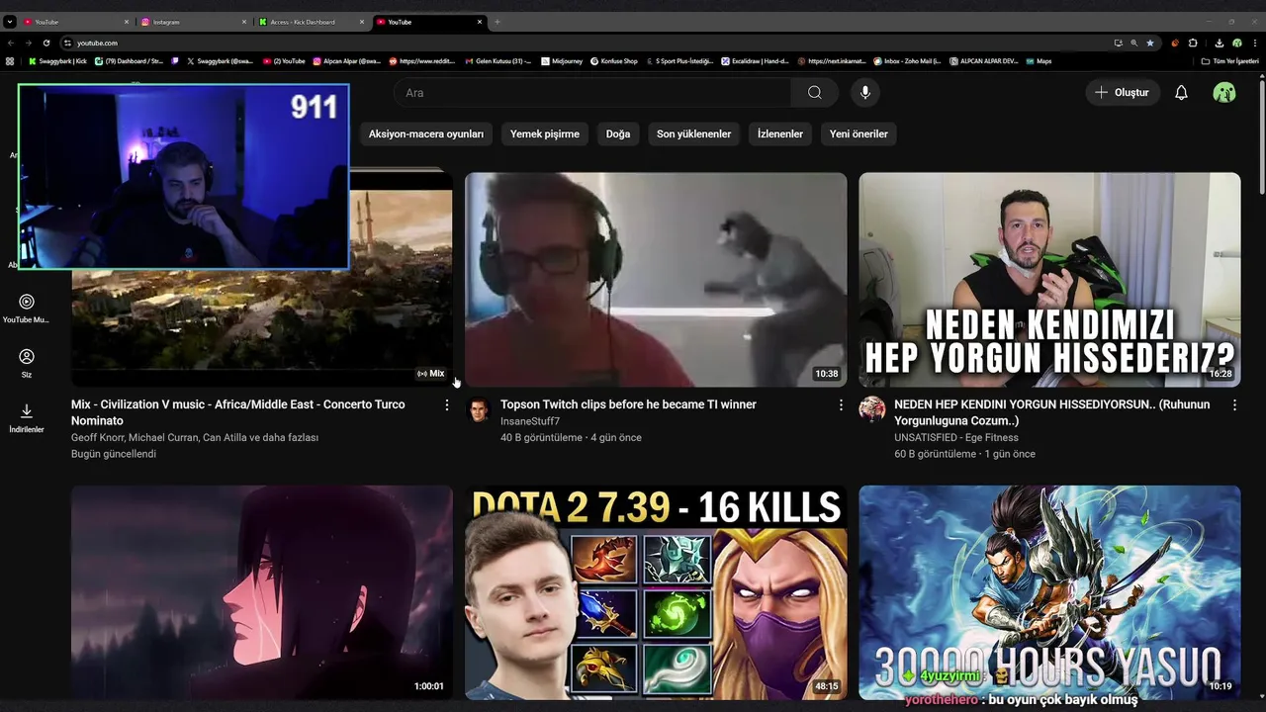This screenshot has width=1266, height=712.
Task: Click the Ara search field
Action: point(591,92)
